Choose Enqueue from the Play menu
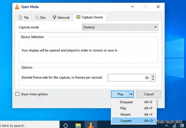The width and height of the screenshot is (186, 128). [134, 102]
